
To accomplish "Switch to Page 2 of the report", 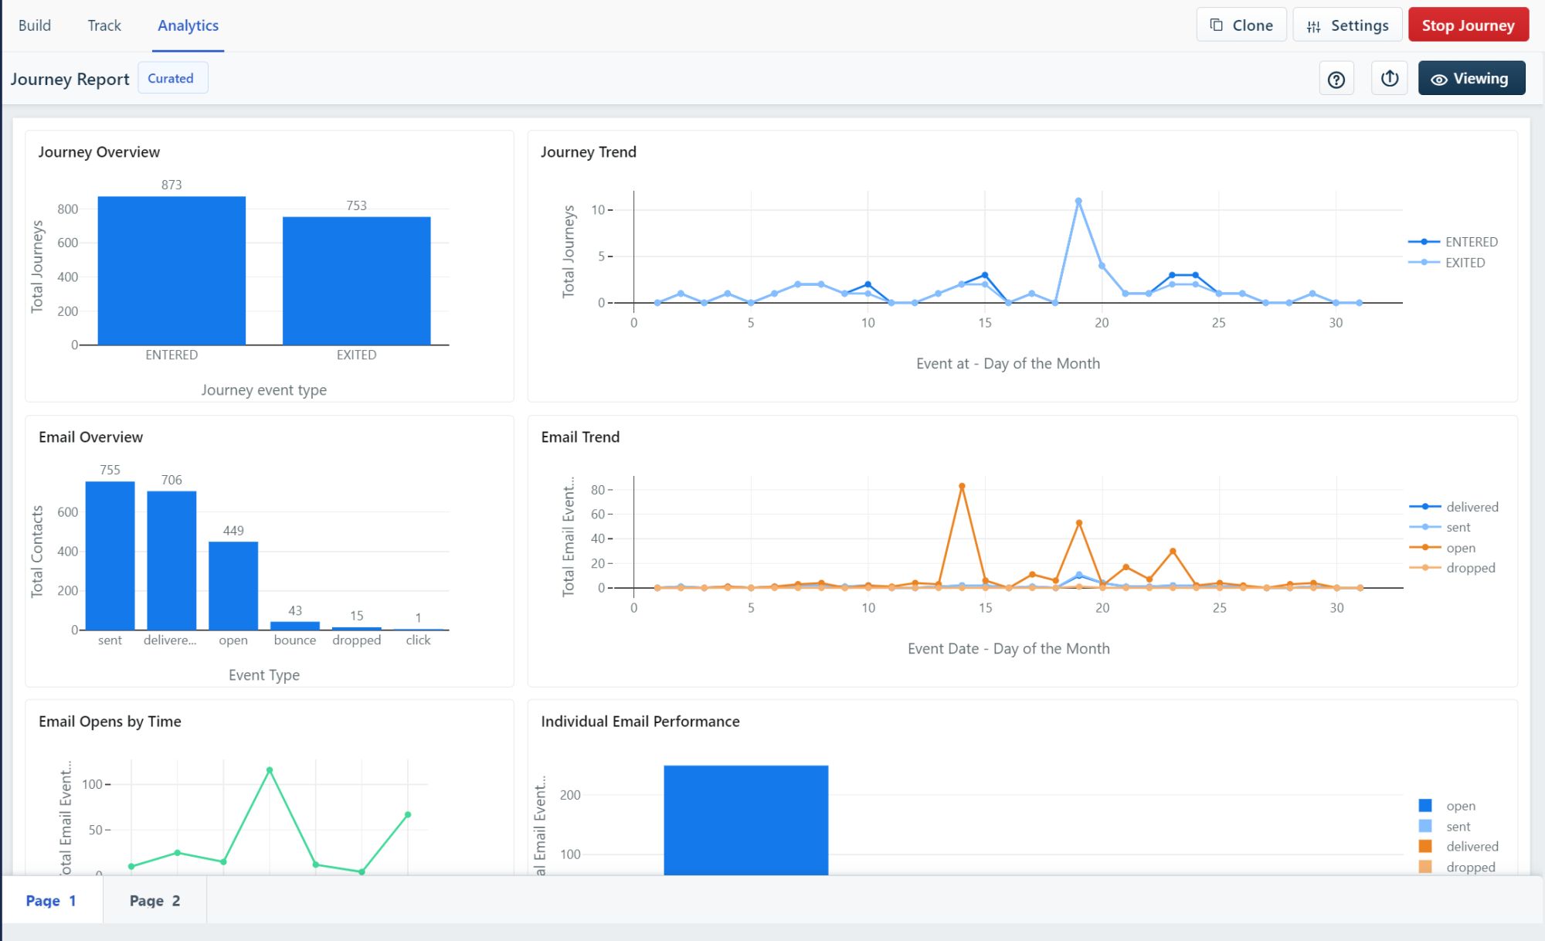I will (x=154, y=900).
